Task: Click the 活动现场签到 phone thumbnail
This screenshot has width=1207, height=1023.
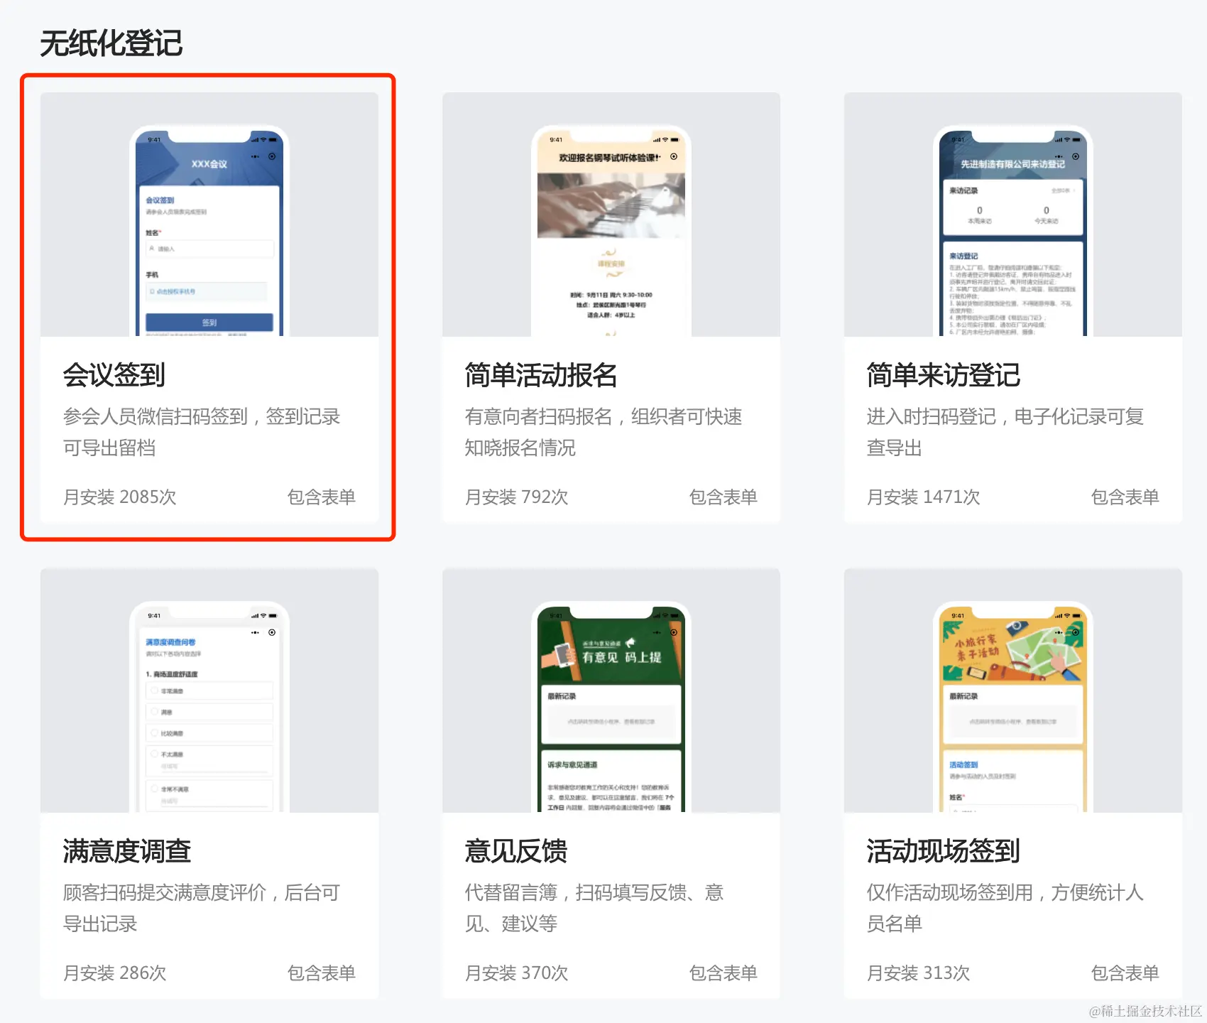Action: point(1012,710)
